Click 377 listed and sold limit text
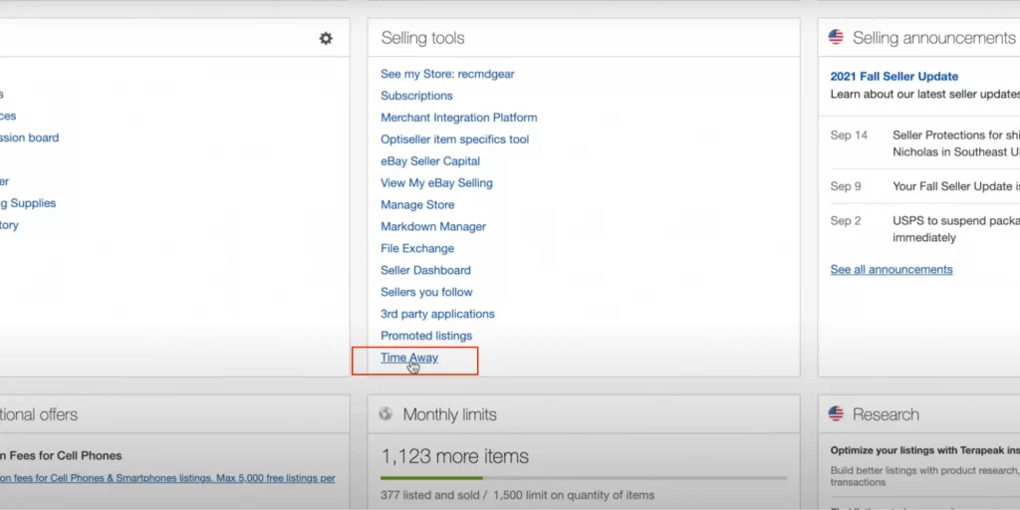 (517, 495)
